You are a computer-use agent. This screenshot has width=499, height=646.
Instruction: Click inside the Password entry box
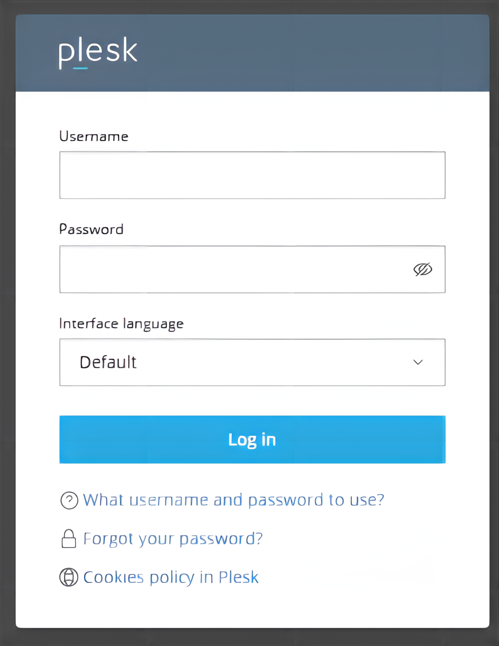click(x=221, y=269)
